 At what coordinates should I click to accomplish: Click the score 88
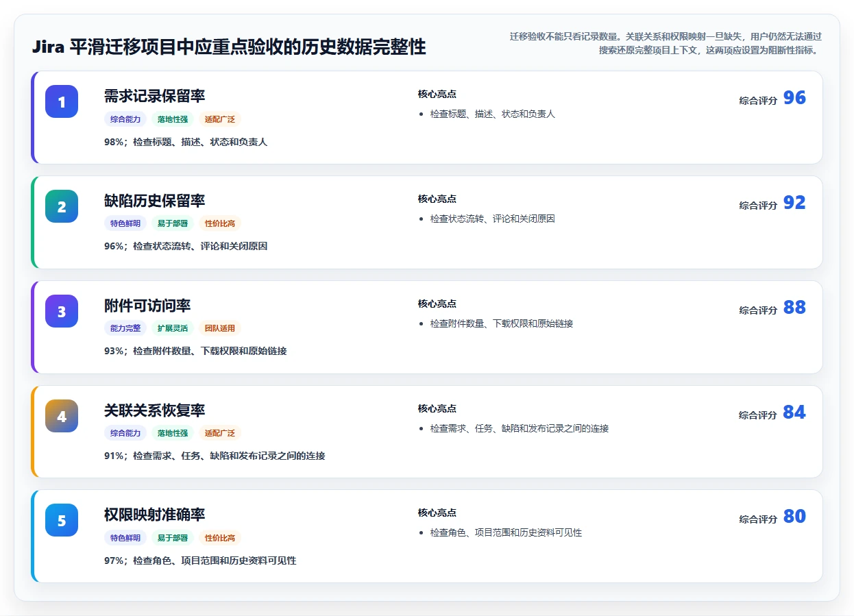794,308
